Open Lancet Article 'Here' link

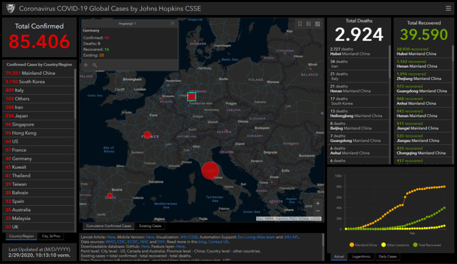[x=111, y=237]
